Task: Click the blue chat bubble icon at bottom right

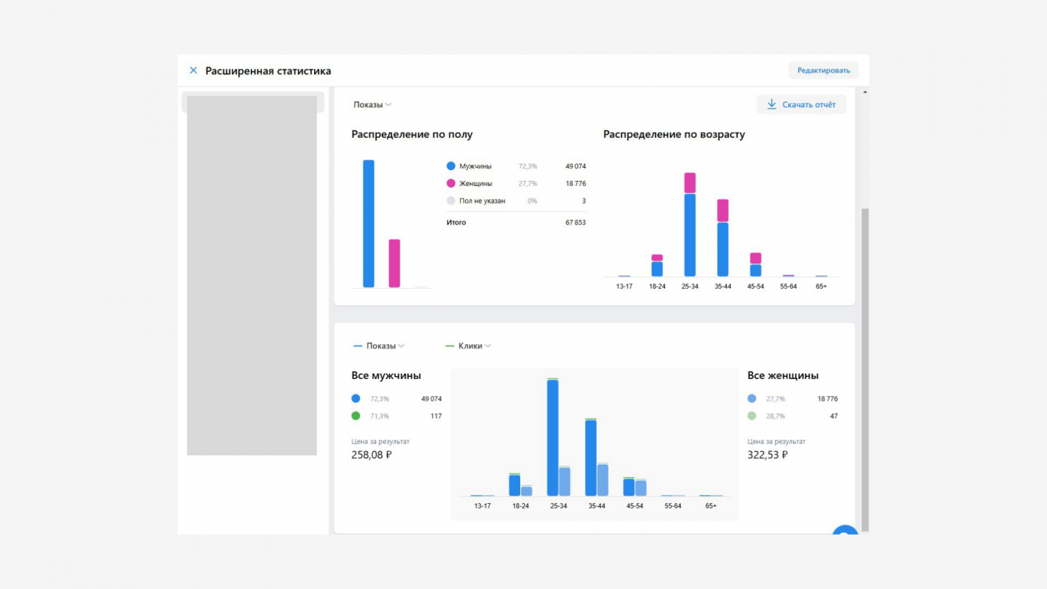Action: coord(845,530)
